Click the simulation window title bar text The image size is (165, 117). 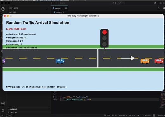click(83, 16)
